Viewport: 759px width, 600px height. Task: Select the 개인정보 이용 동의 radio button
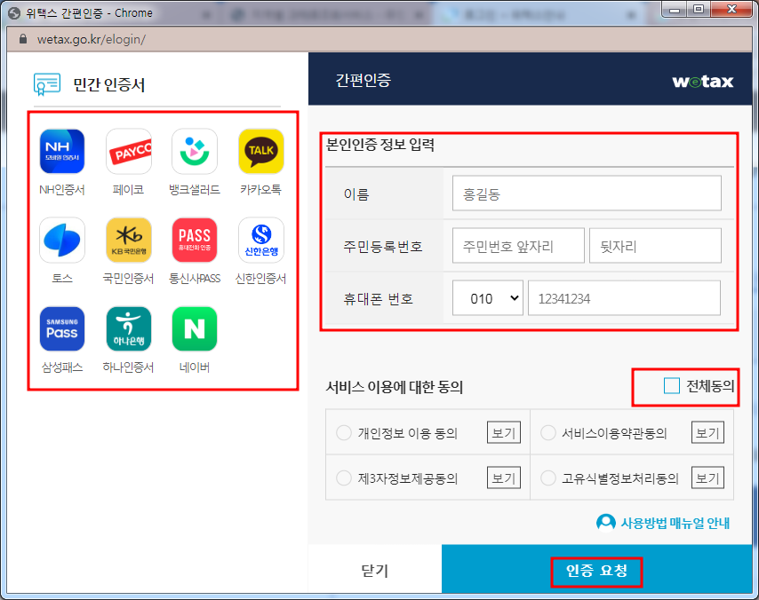(342, 432)
